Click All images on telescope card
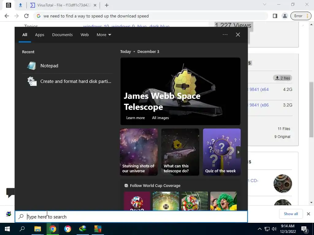 click(x=160, y=118)
